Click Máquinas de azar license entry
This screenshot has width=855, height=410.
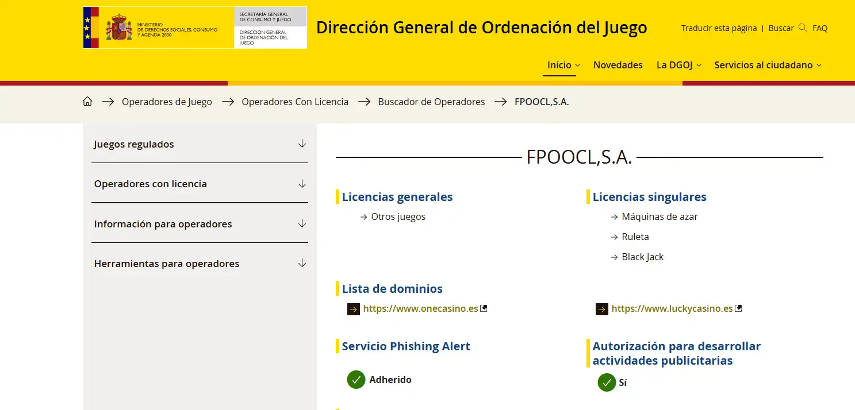pyautogui.click(x=660, y=216)
